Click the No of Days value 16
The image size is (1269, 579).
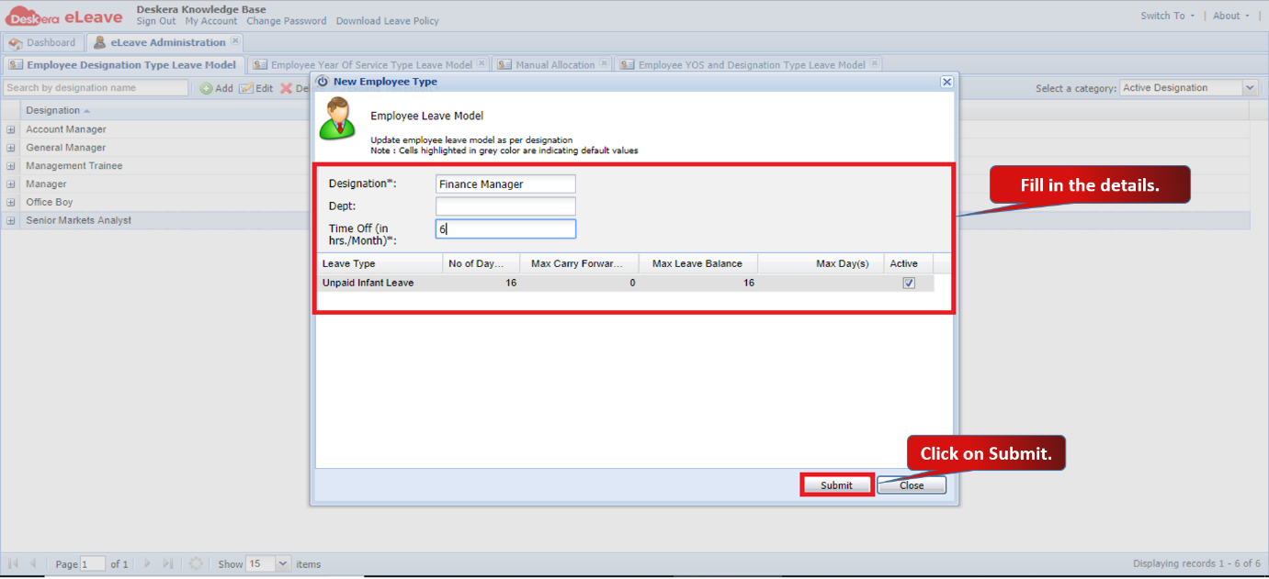point(482,283)
